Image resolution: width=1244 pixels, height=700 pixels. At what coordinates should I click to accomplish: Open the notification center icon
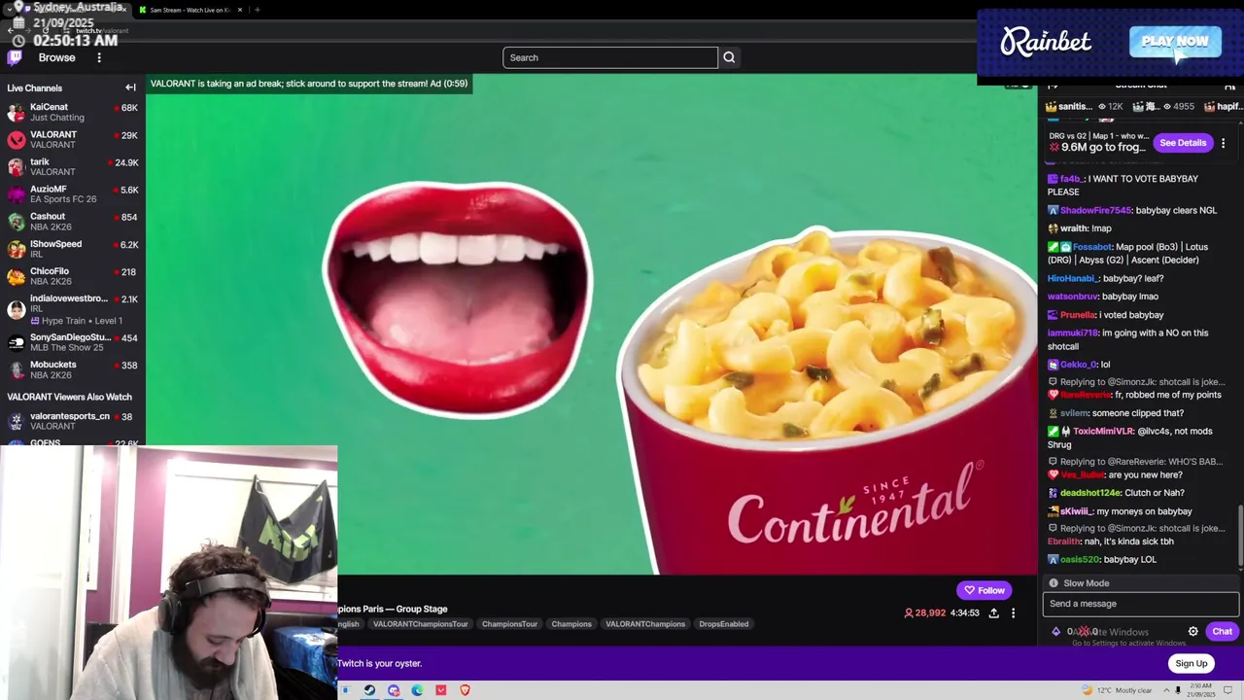1228,690
